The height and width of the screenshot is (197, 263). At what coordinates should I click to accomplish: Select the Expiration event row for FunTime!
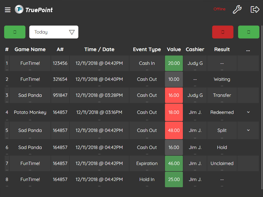click(147, 163)
